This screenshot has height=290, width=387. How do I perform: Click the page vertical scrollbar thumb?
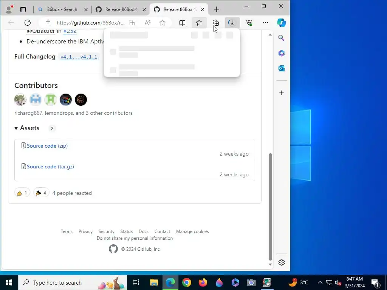(x=270, y=207)
